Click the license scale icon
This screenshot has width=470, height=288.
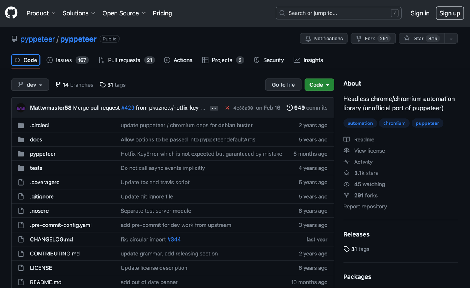tap(347, 151)
